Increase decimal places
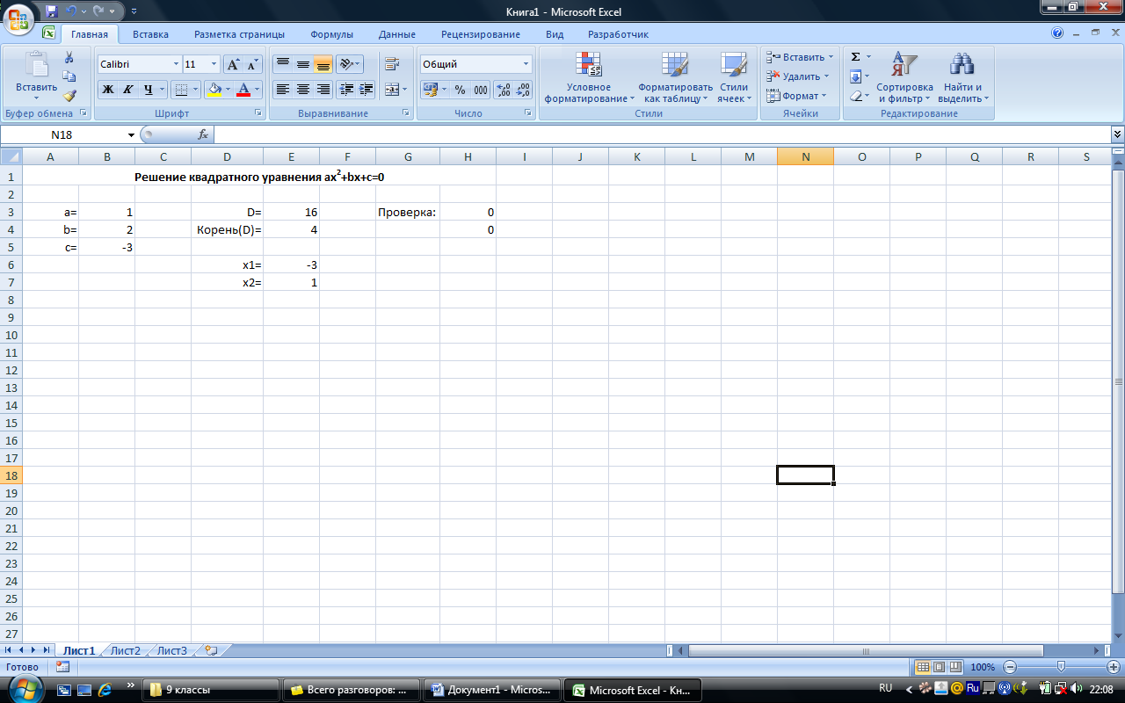The image size is (1125, 703). click(504, 90)
